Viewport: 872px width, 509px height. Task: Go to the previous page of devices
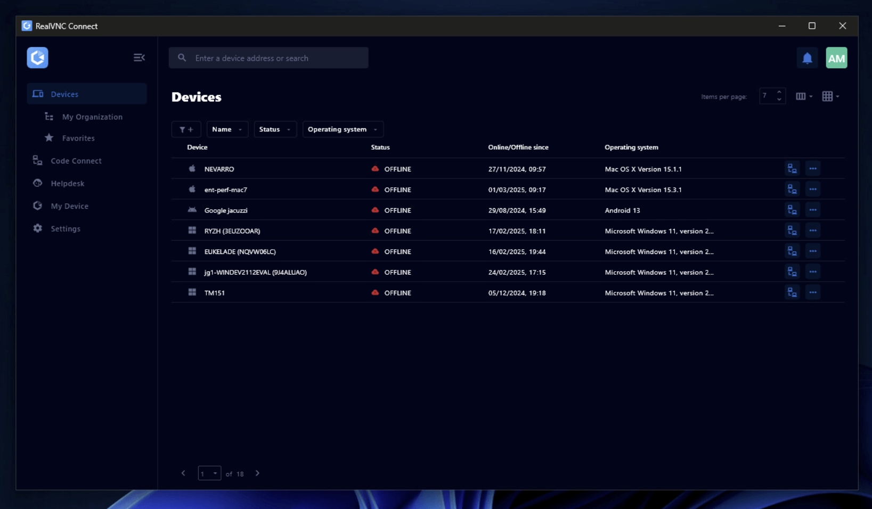[x=183, y=473]
